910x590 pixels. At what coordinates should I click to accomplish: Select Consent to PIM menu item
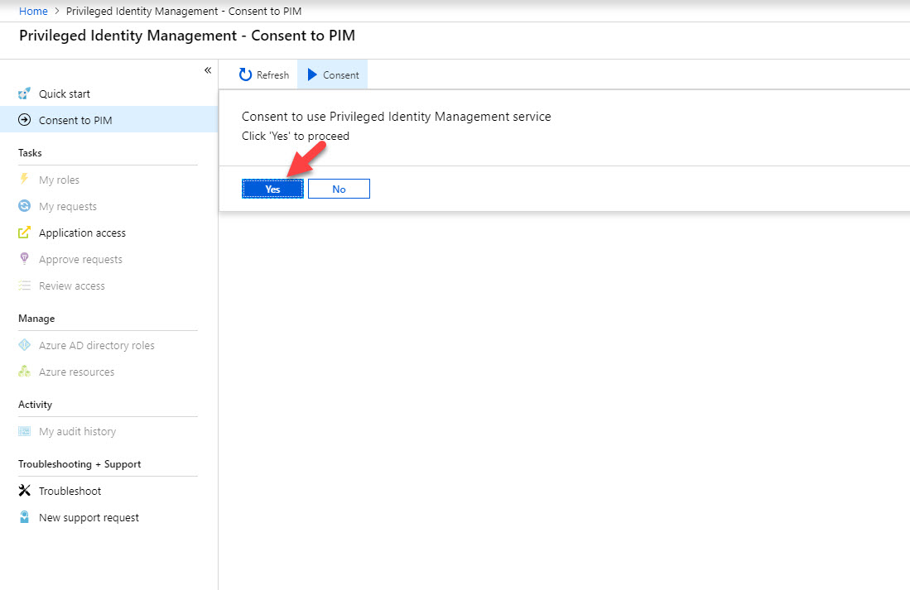pyautogui.click(x=109, y=119)
